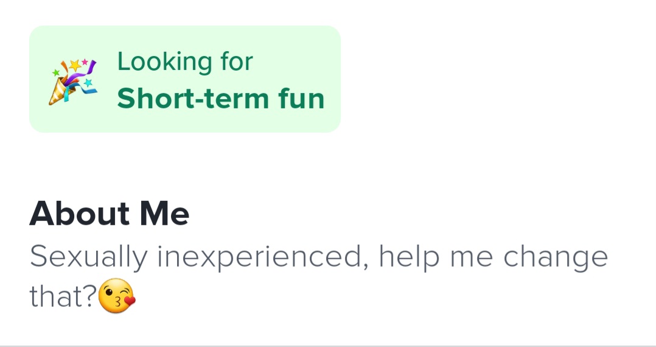
Task: Select the green Looking for badge
Action: pyautogui.click(x=185, y=79)
